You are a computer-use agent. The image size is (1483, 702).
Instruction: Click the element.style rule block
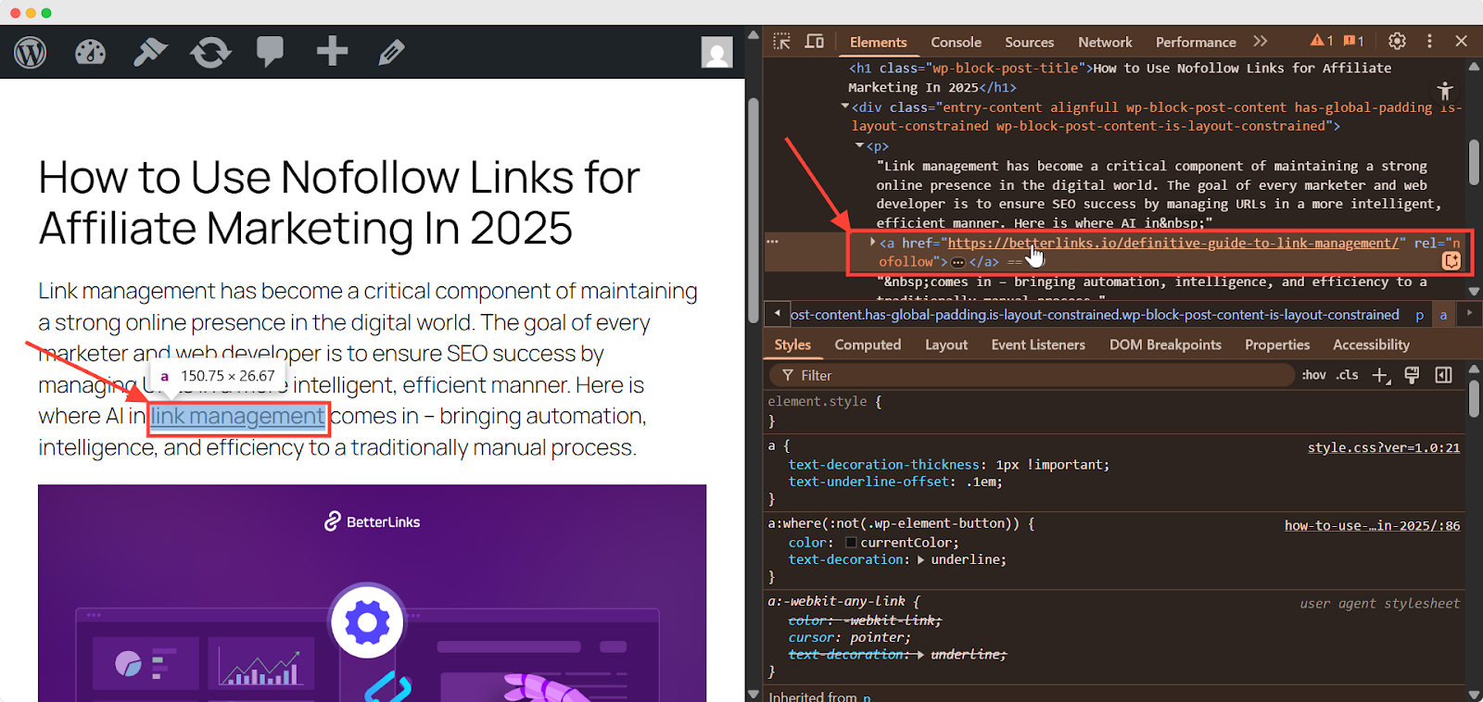(x=1112, y=410)
